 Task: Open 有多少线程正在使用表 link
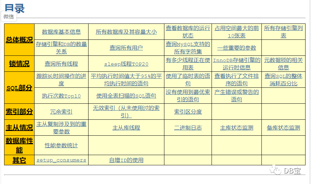pyautogui.click(x=188, y=64)
